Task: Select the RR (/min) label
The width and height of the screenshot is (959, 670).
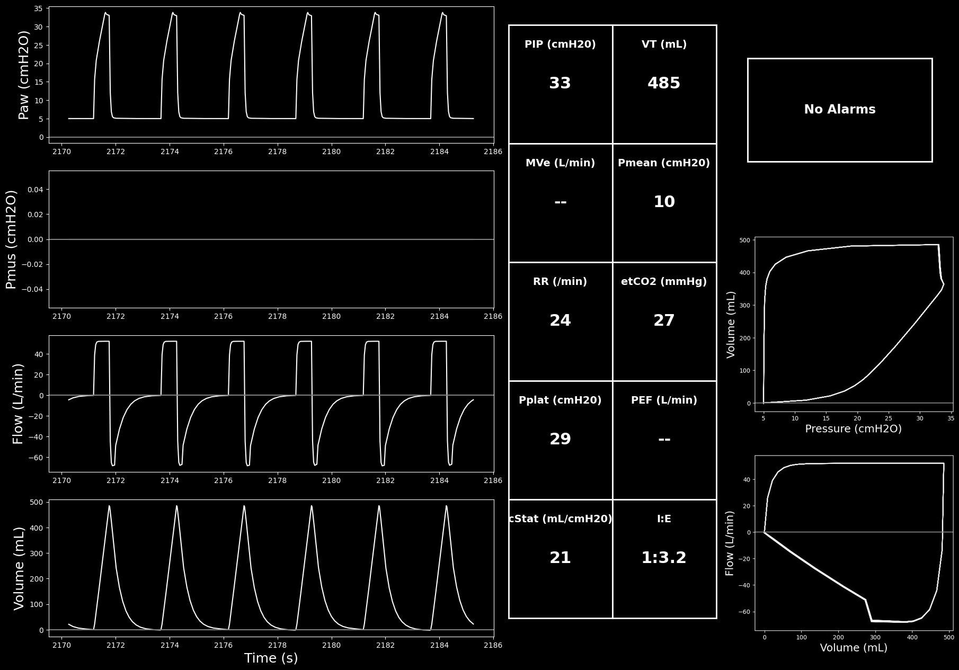Action: tap(560, 282)
